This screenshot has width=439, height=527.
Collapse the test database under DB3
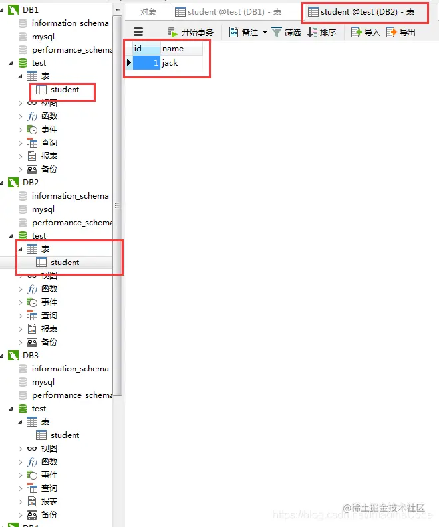(11, 409)
